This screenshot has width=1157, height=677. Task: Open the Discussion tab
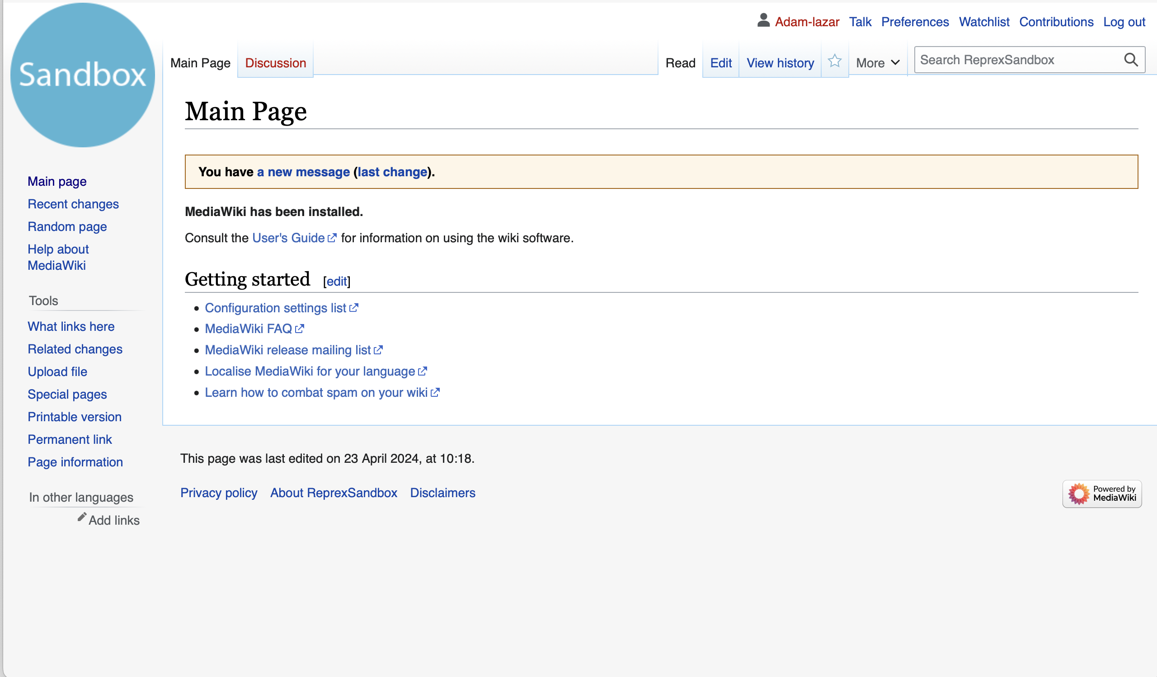coord(275,63)
